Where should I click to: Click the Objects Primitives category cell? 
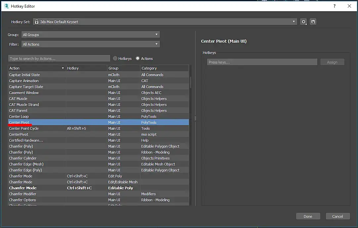pyautogui.click(x=164, y=158)
